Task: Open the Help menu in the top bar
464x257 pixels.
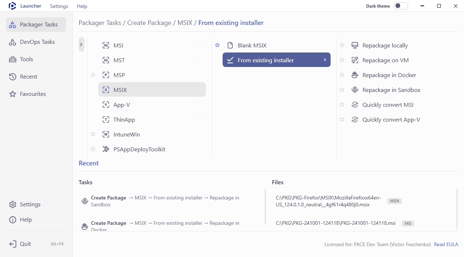Action: [82, 6]
